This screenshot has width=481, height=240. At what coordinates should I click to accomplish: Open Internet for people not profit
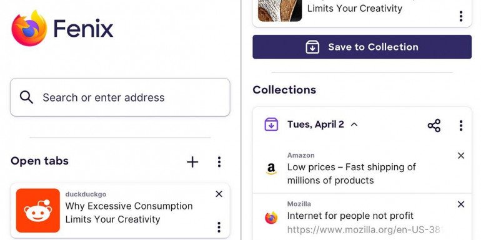pos(350,216)
